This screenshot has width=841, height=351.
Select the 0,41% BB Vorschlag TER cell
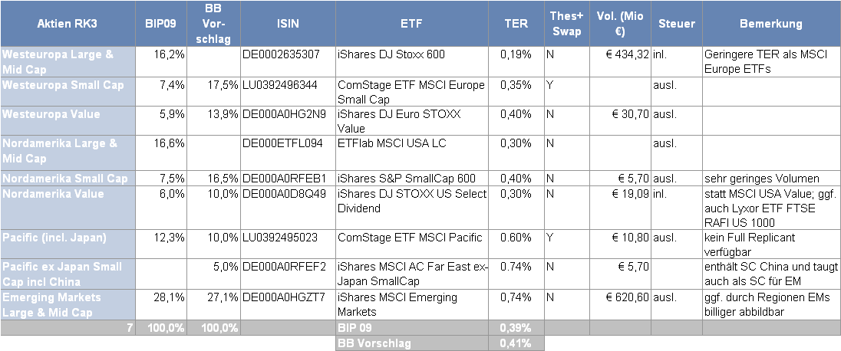pyautogui.click(x=516, y=344)
